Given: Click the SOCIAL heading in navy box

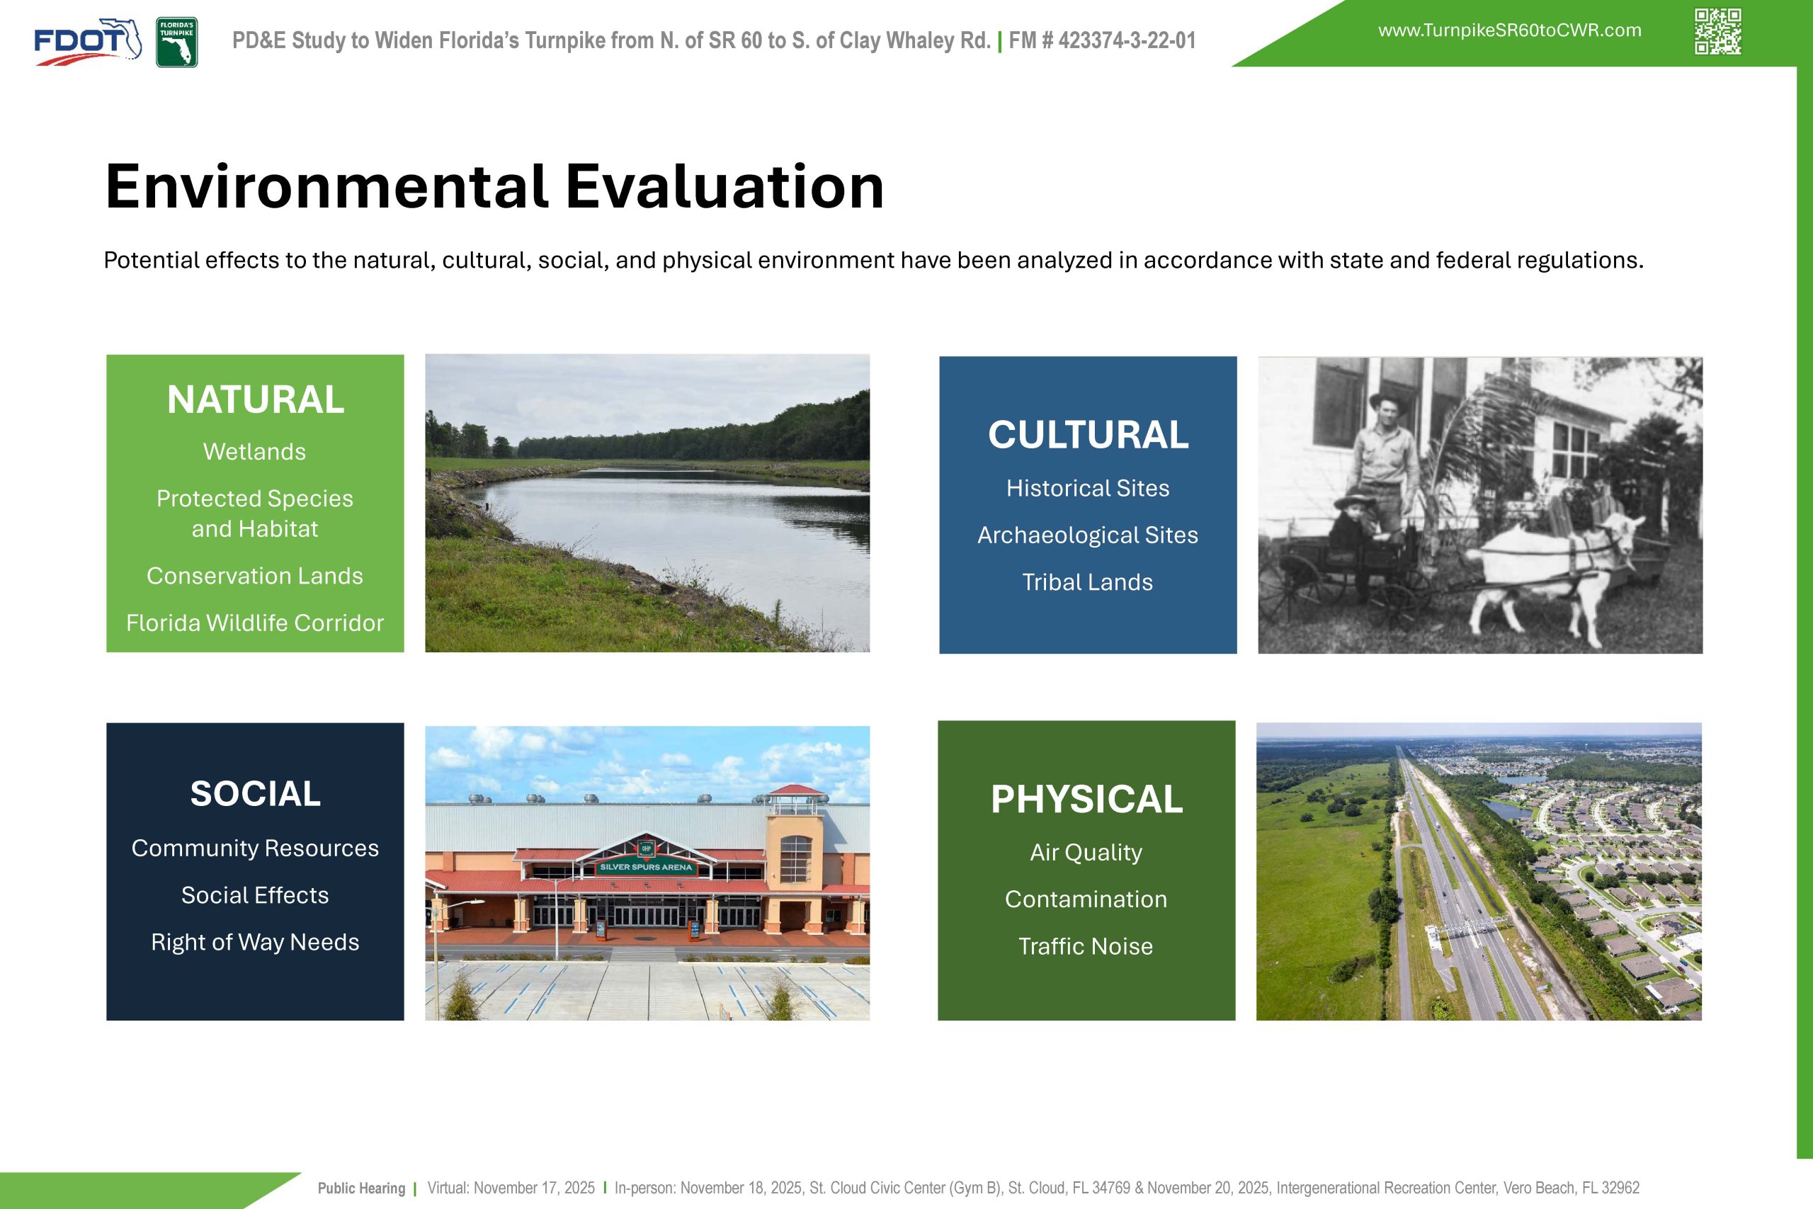Looking at the screenshot, I should click(x=255, y=794).
